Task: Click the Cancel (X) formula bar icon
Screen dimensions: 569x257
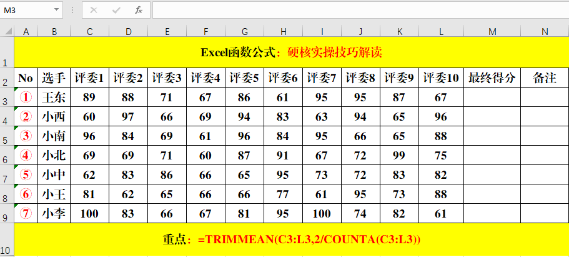Action: 94,10
